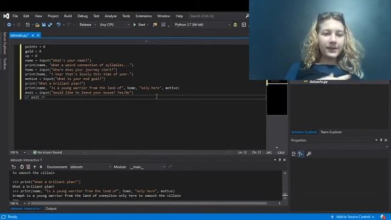Click the Categorized icon in Properties
Image resolution: width=391 pixels, height=220 pixels.
[294, 154]
